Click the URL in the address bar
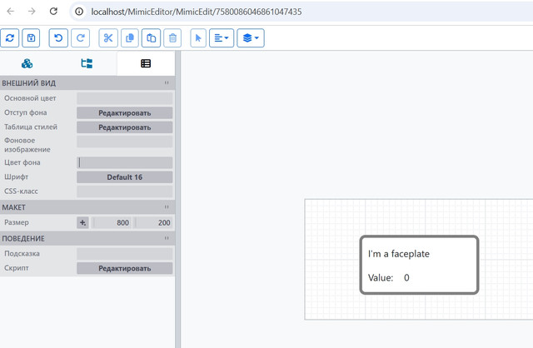533x348 pixels. click(197, 12)
